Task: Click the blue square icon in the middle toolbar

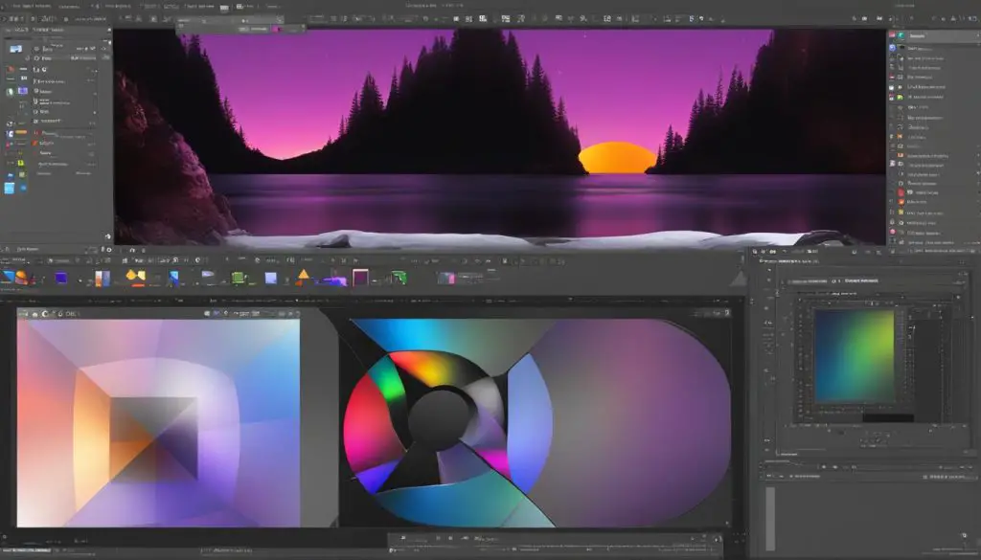Action: coord(60,278)
